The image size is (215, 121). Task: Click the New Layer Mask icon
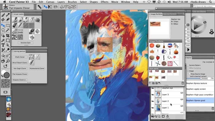pos(163,116)
